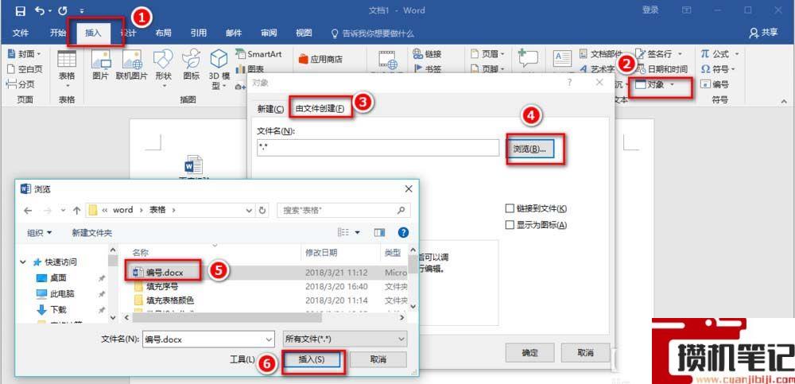Image resolution: width=795 pixels, height=384 pixels.
Task: Click the redo/repeat icon in the title bar
Action: [63, 10]
